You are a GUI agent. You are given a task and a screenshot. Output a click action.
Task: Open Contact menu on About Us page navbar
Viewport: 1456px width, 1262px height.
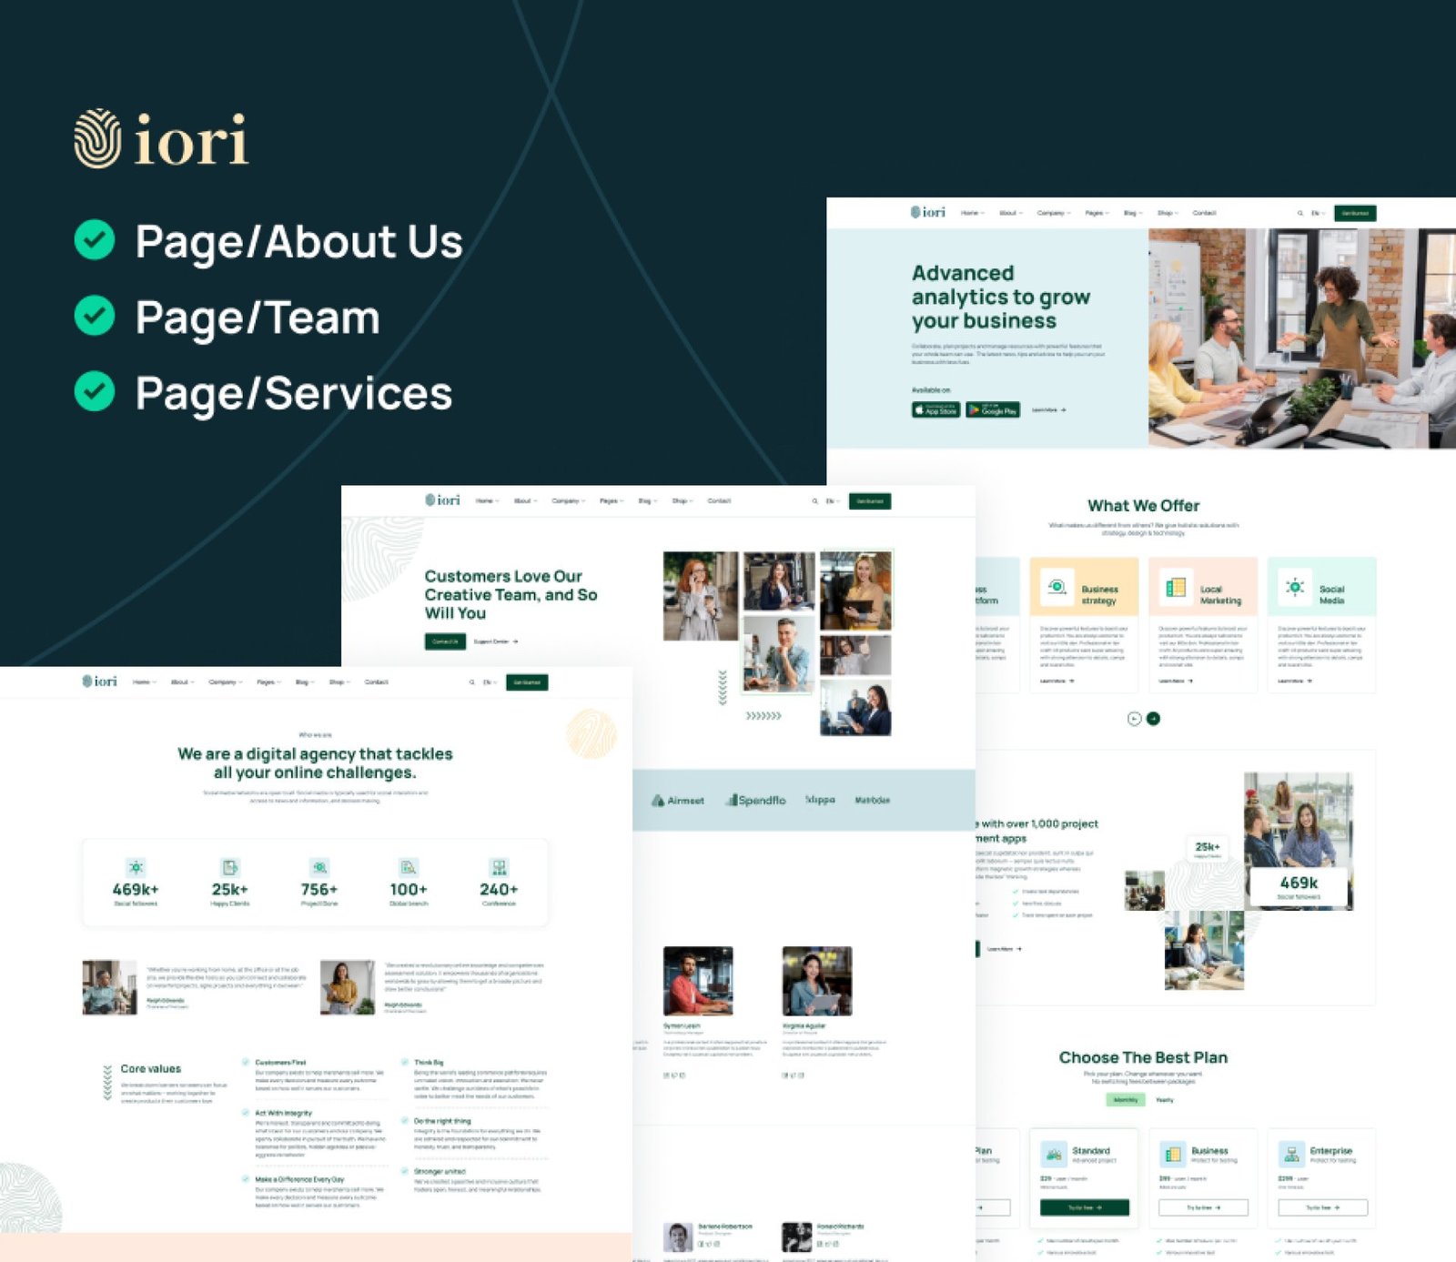(376, 682)
